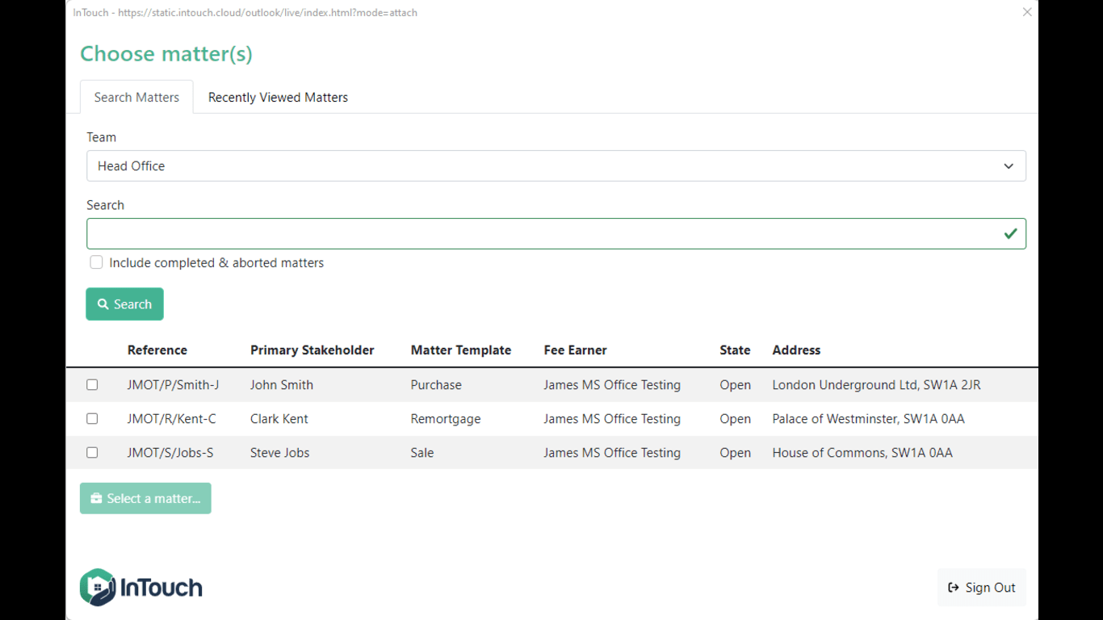The image size is (1103, 620).
Task: Open the Recently Viewed Matters tab
Action: point(278,98)
